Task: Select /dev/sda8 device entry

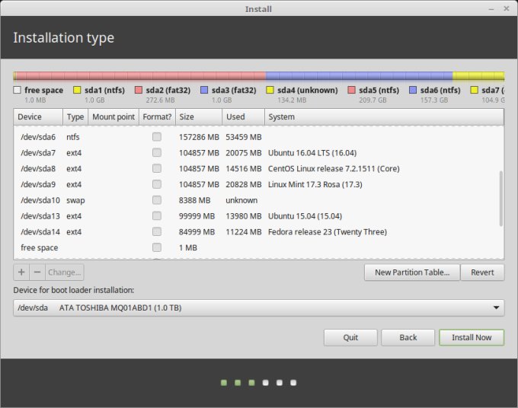Action: tap(38, 169)
